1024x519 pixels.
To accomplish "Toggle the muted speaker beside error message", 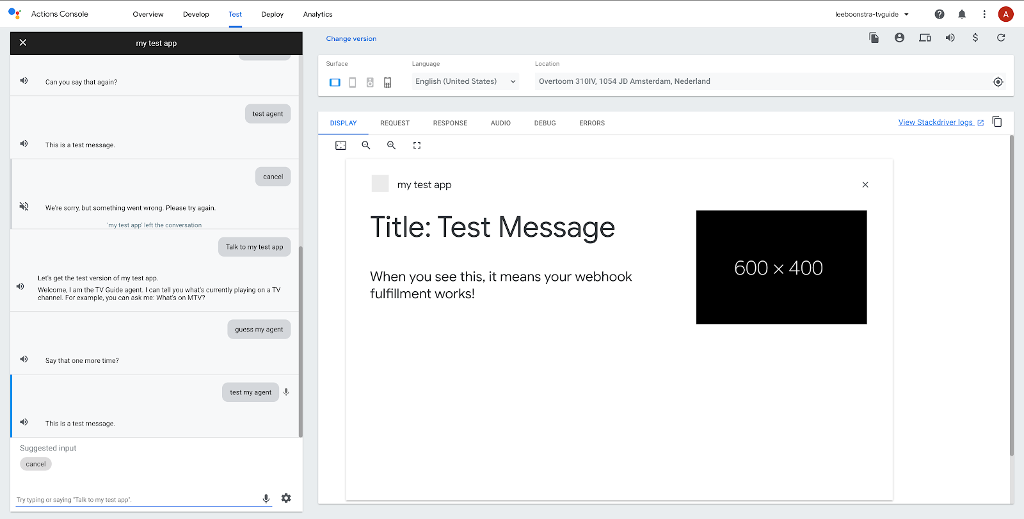I will point(24,206).
